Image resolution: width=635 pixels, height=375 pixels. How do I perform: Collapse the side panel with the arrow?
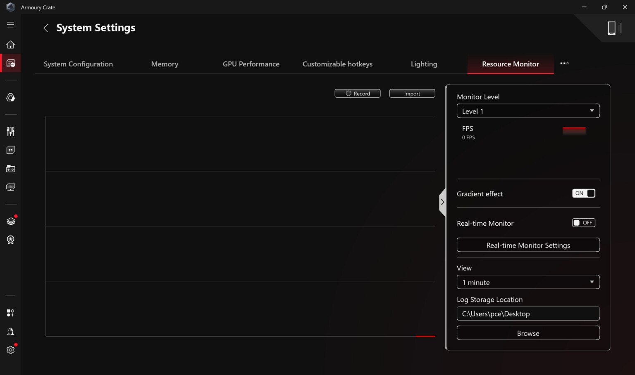tap(442, 202)
